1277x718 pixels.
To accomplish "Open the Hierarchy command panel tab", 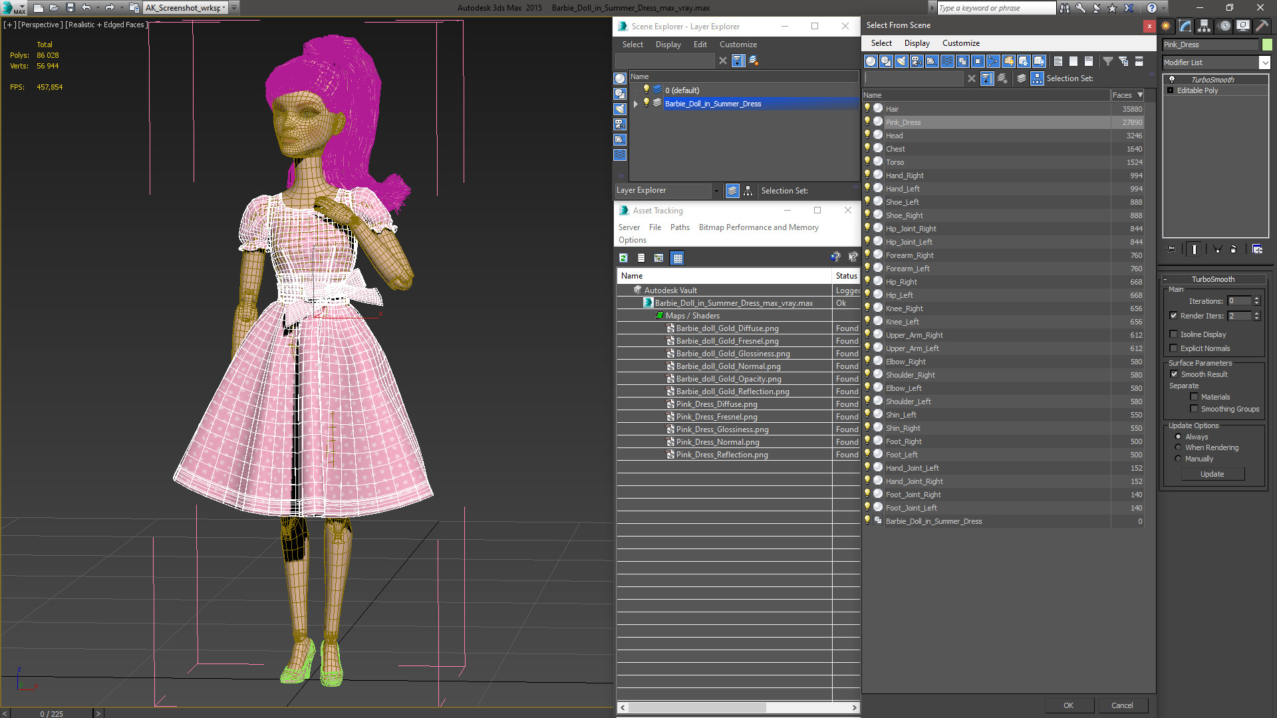I will tap(1204, 26).
